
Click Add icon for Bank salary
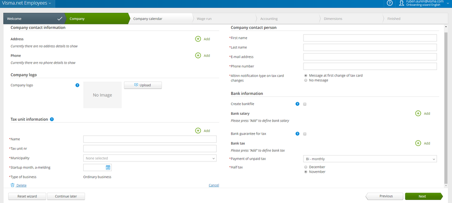[x=418, y=113]
